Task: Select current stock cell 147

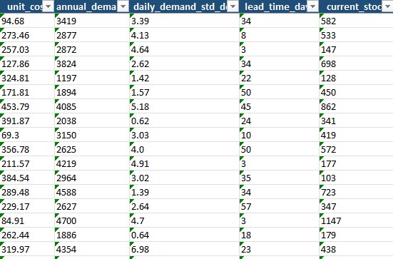Action: [x=356, y=49]
